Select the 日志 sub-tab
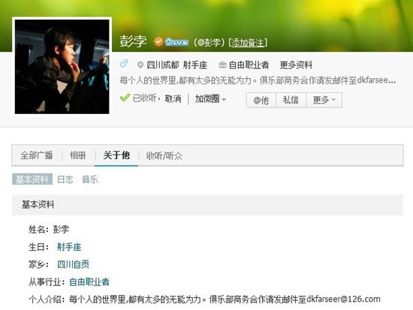413x310 pixels. coord(65,179)
